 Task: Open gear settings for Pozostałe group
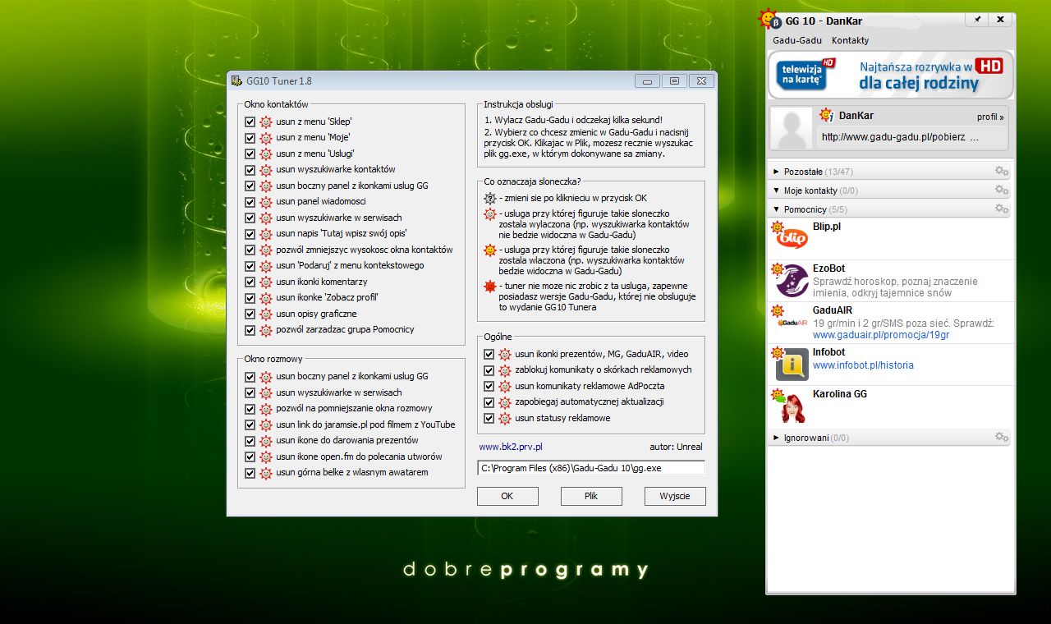[x=1001, y=171]
